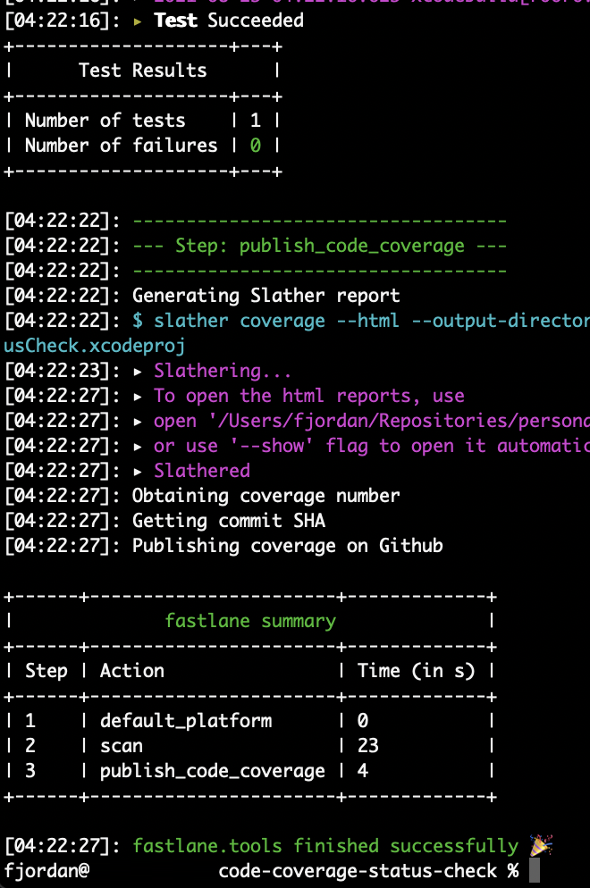Click the yellow arrow before Test Succeeded
Screen dimensions: 590x888
[x=138, y=21]
